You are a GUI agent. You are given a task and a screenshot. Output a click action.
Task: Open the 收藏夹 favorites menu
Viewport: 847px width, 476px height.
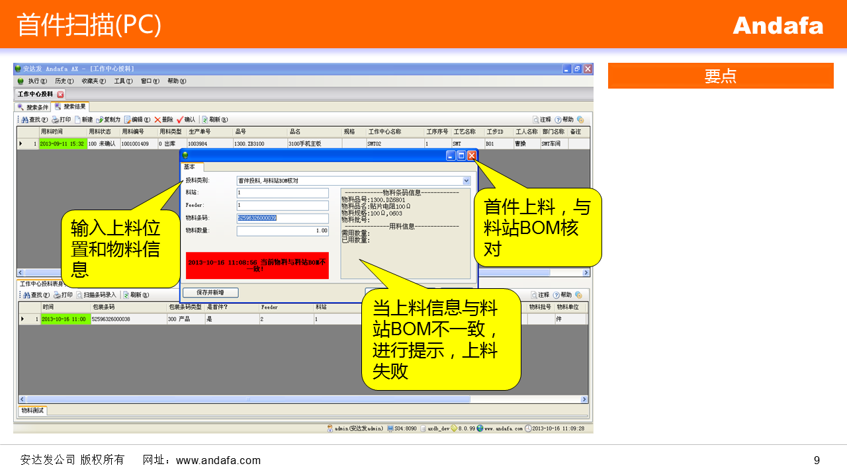pyautogui.click(x=93, y=81)
